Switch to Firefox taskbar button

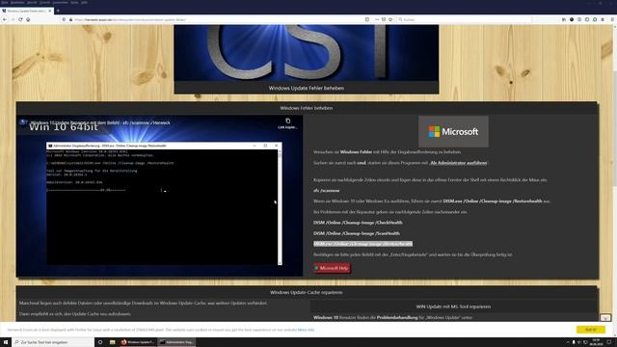click(x=138, y=342)
